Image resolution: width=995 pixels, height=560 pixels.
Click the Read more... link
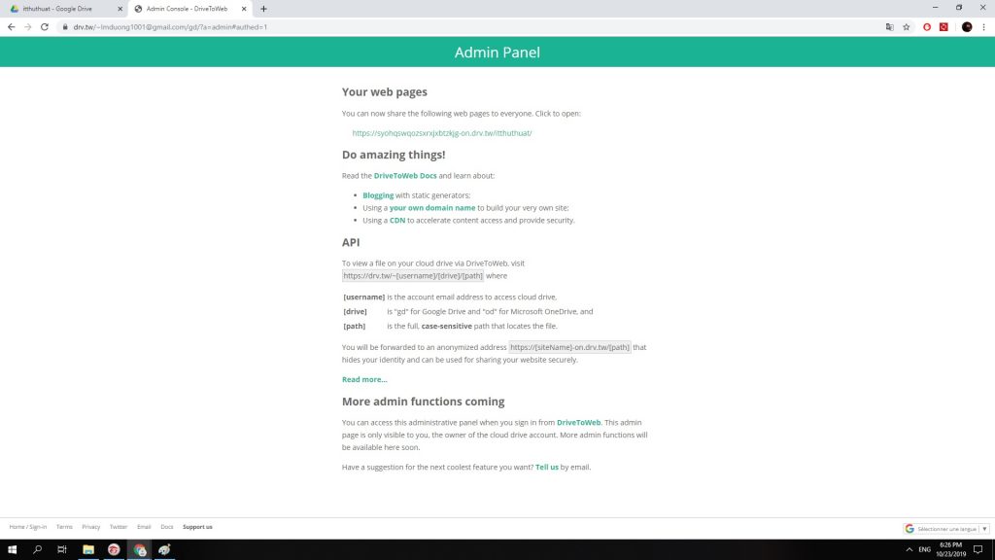point(364,379)
